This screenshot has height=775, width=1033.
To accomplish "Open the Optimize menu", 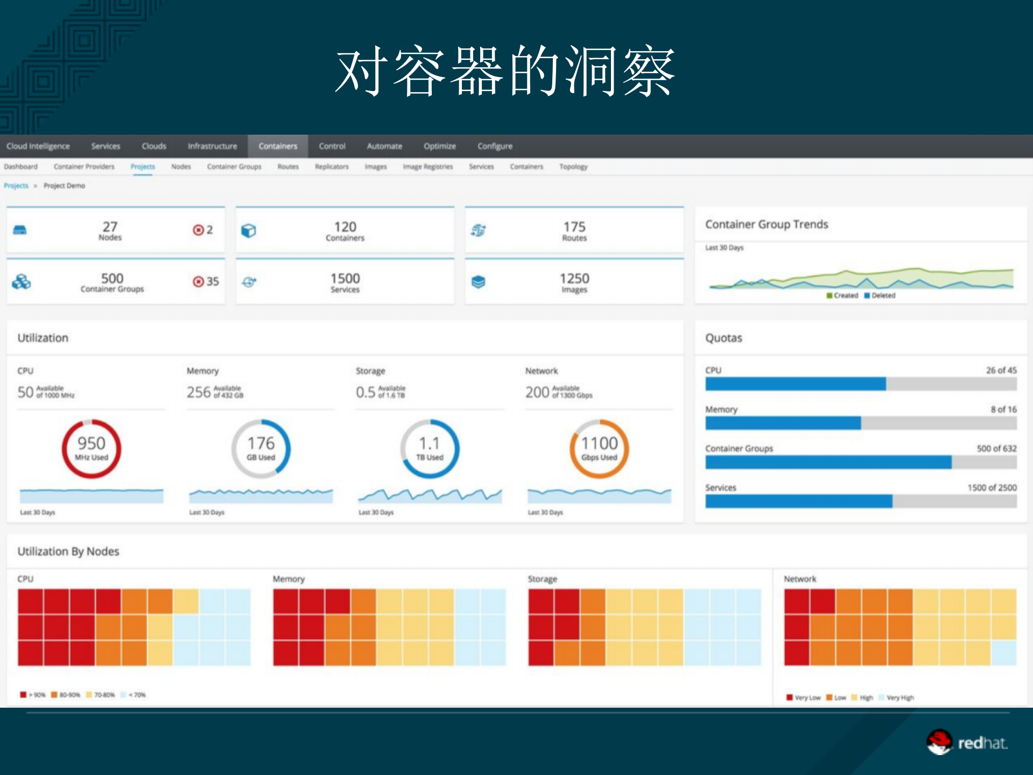I will point(439,145).
